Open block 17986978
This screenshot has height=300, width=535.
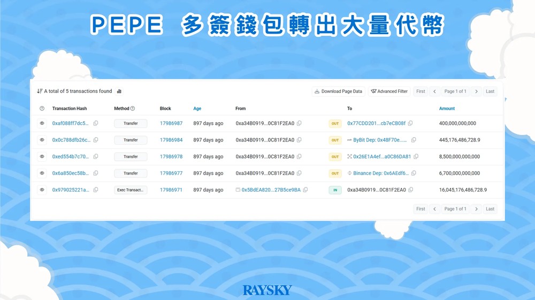click(x=171, y=156)
